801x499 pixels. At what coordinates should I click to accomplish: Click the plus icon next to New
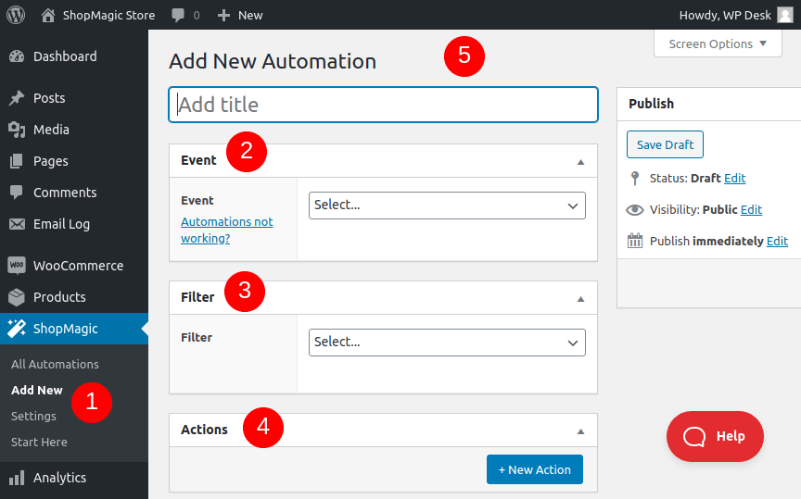pos(223,16)
